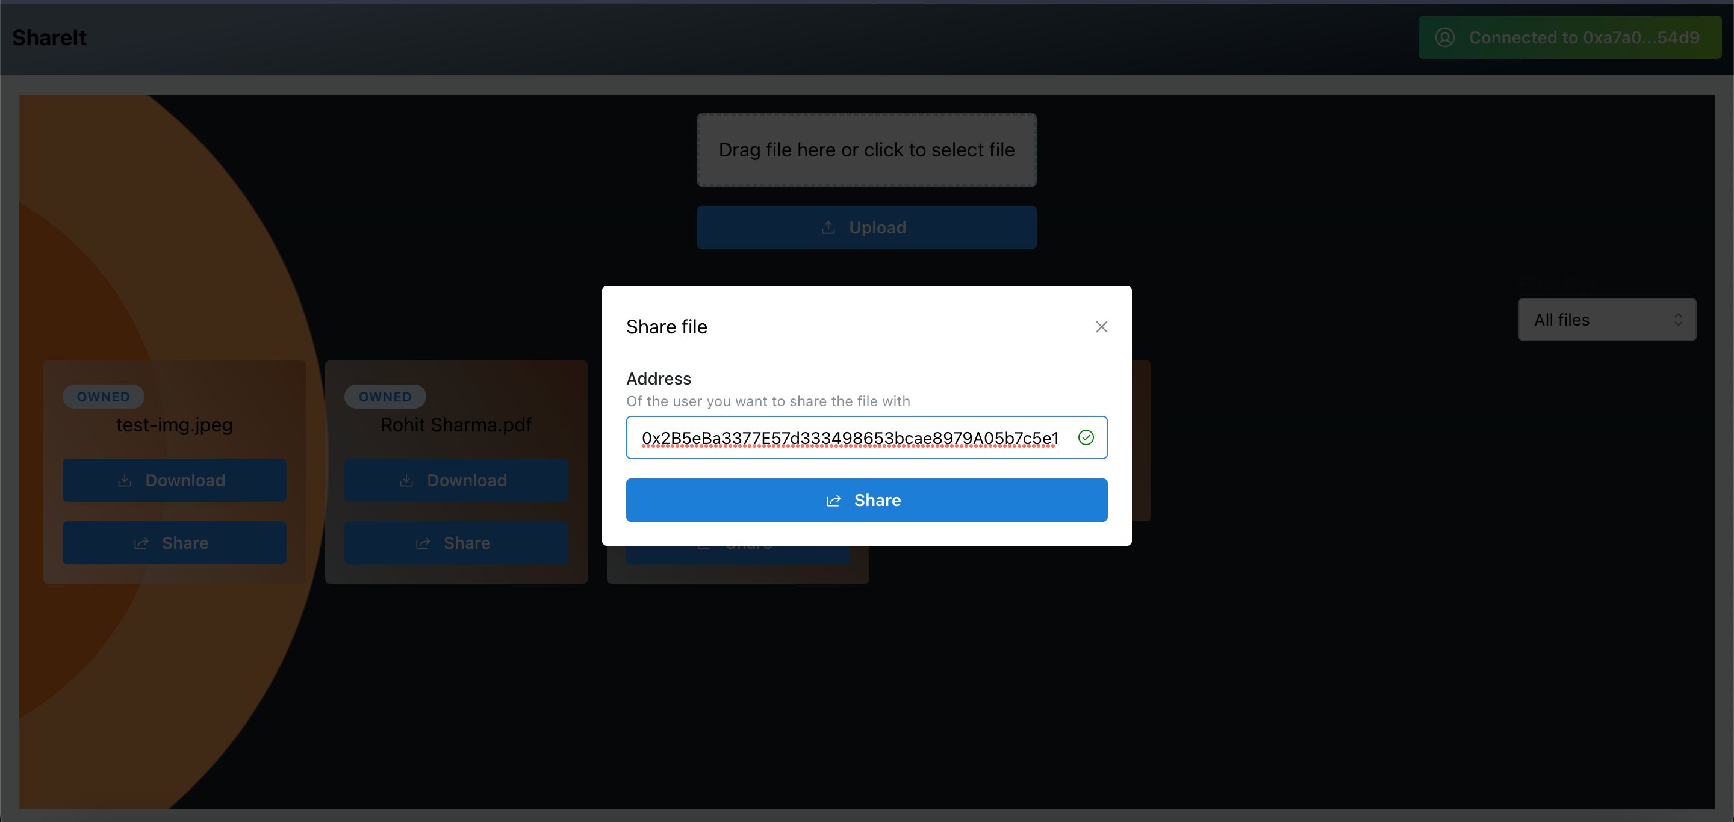Click the Share file dialog title
This screenshot has height=822, width=1734.
coord(667,326)
